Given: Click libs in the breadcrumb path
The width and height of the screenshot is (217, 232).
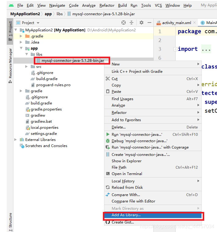Looking at the screenshot, I should 59,14.
